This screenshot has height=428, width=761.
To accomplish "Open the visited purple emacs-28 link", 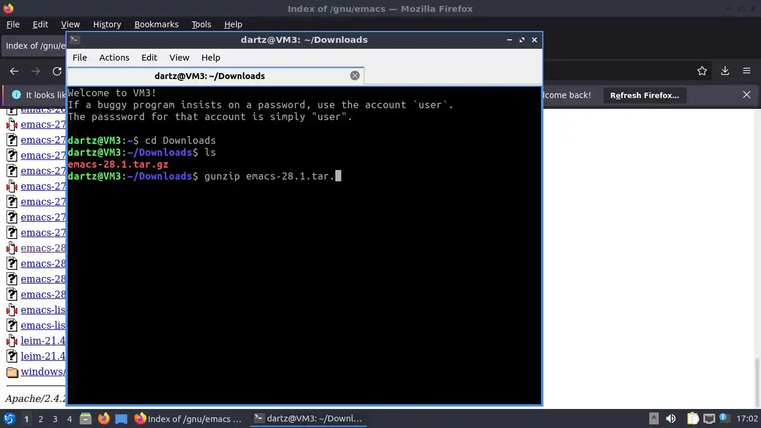I will point(43,248).
